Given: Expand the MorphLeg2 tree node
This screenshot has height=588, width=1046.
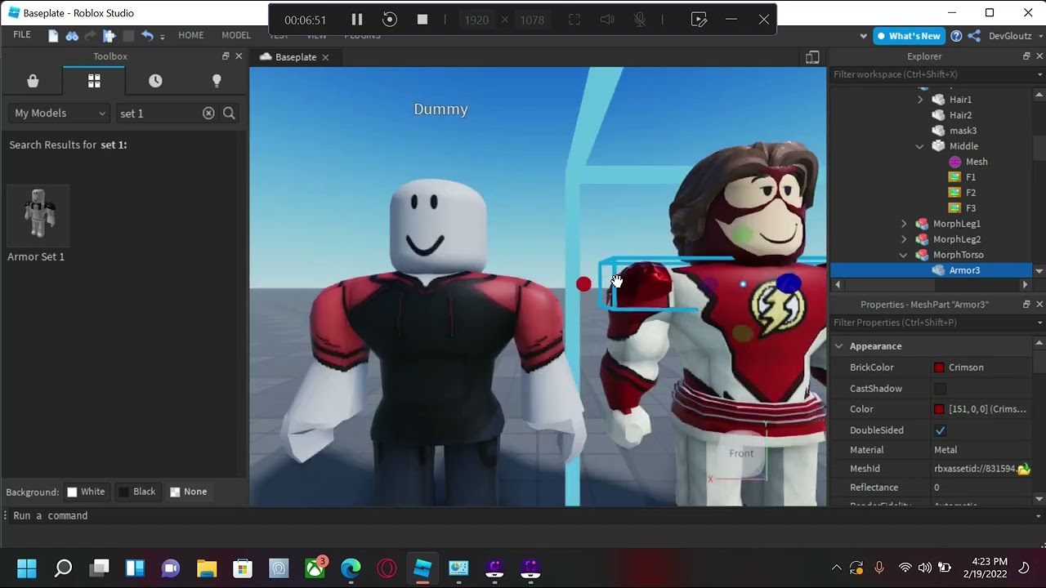Looking at the screenshot, I should tap(904, 239).
